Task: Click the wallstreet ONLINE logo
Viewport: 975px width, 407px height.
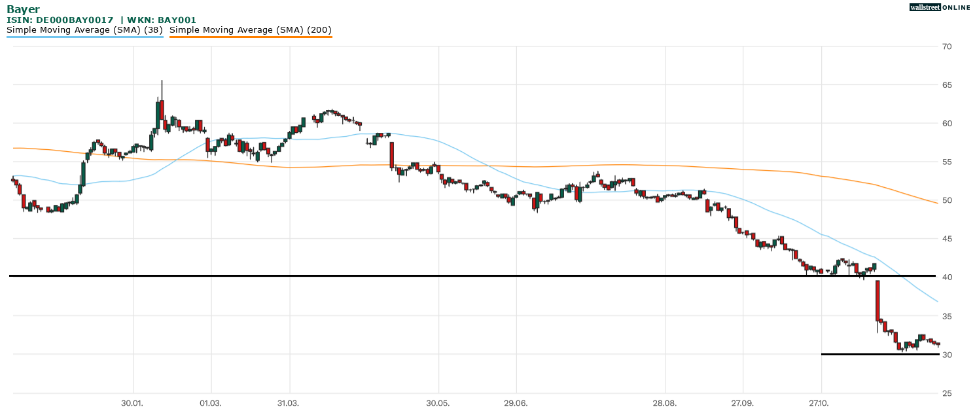Action: [940, 7]
